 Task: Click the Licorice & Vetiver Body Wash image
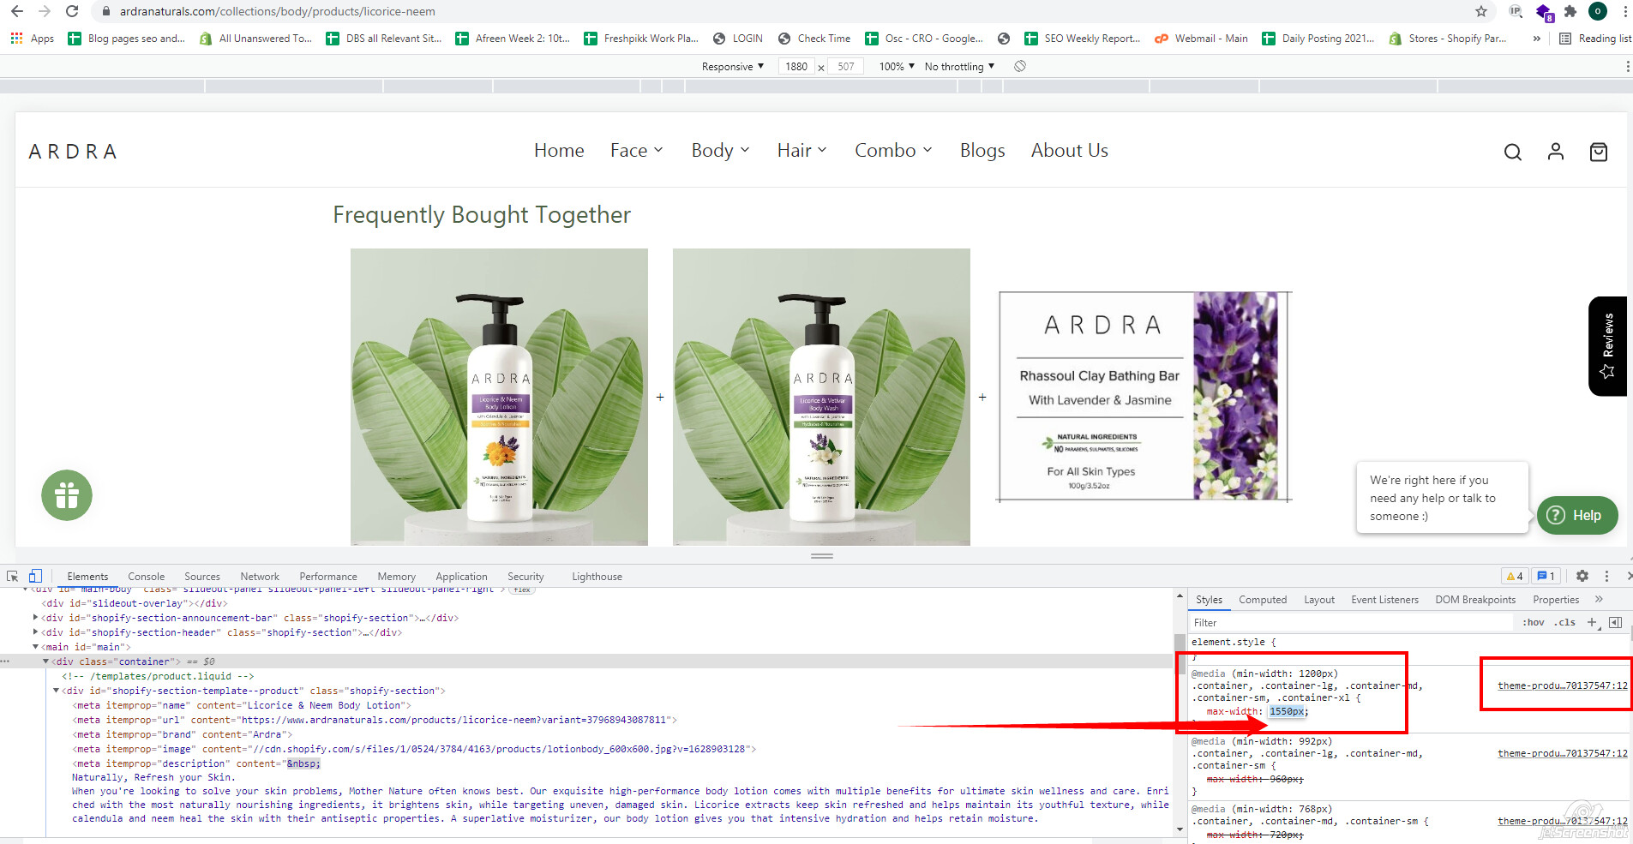(821, 397)
